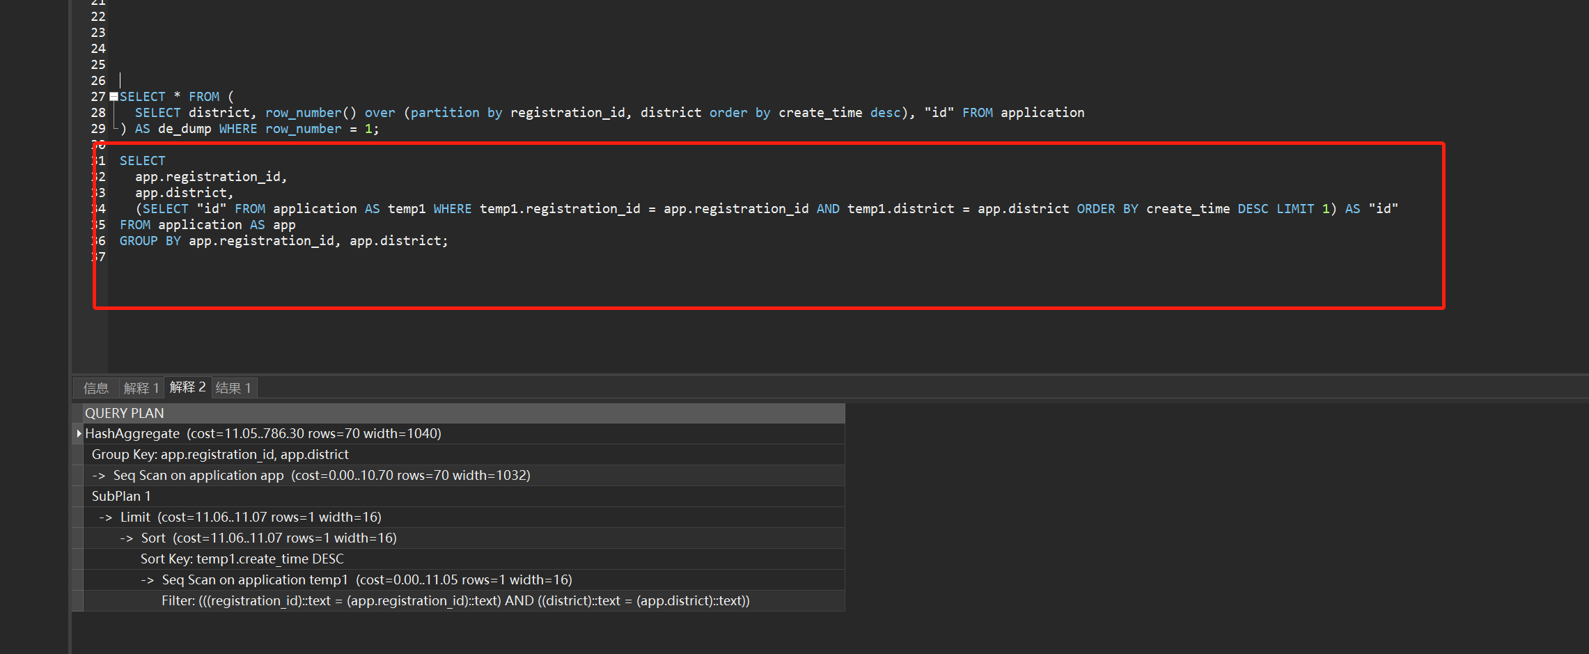Select the SubPlan 1 row
The width and height of the screenshot is (1589, 654).
pyautogui.click(x=464, y=496)
